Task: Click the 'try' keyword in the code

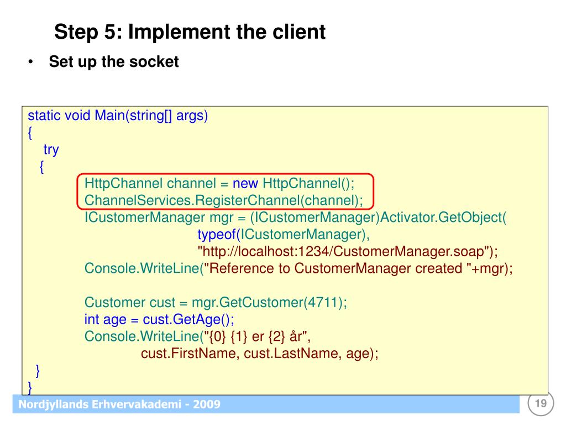Action: click(x=51, y=149)
